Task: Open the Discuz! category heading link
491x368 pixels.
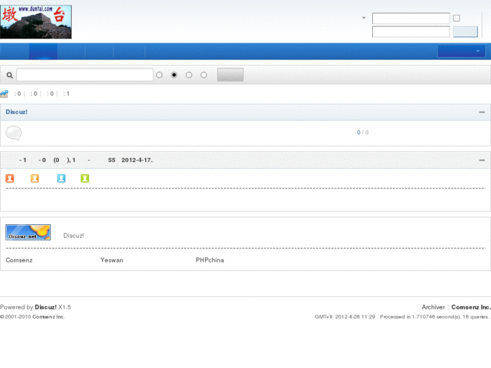Action: point(17,112)
